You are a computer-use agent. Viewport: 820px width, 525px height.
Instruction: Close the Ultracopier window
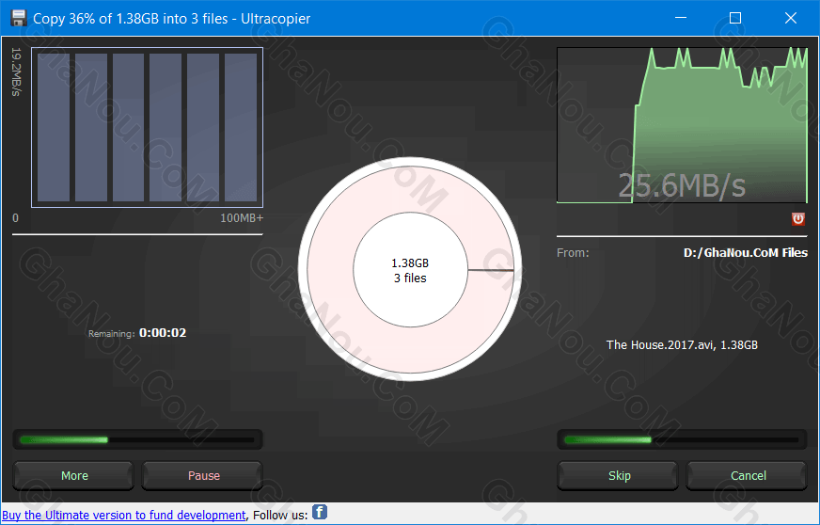click(x=791, y=18)
